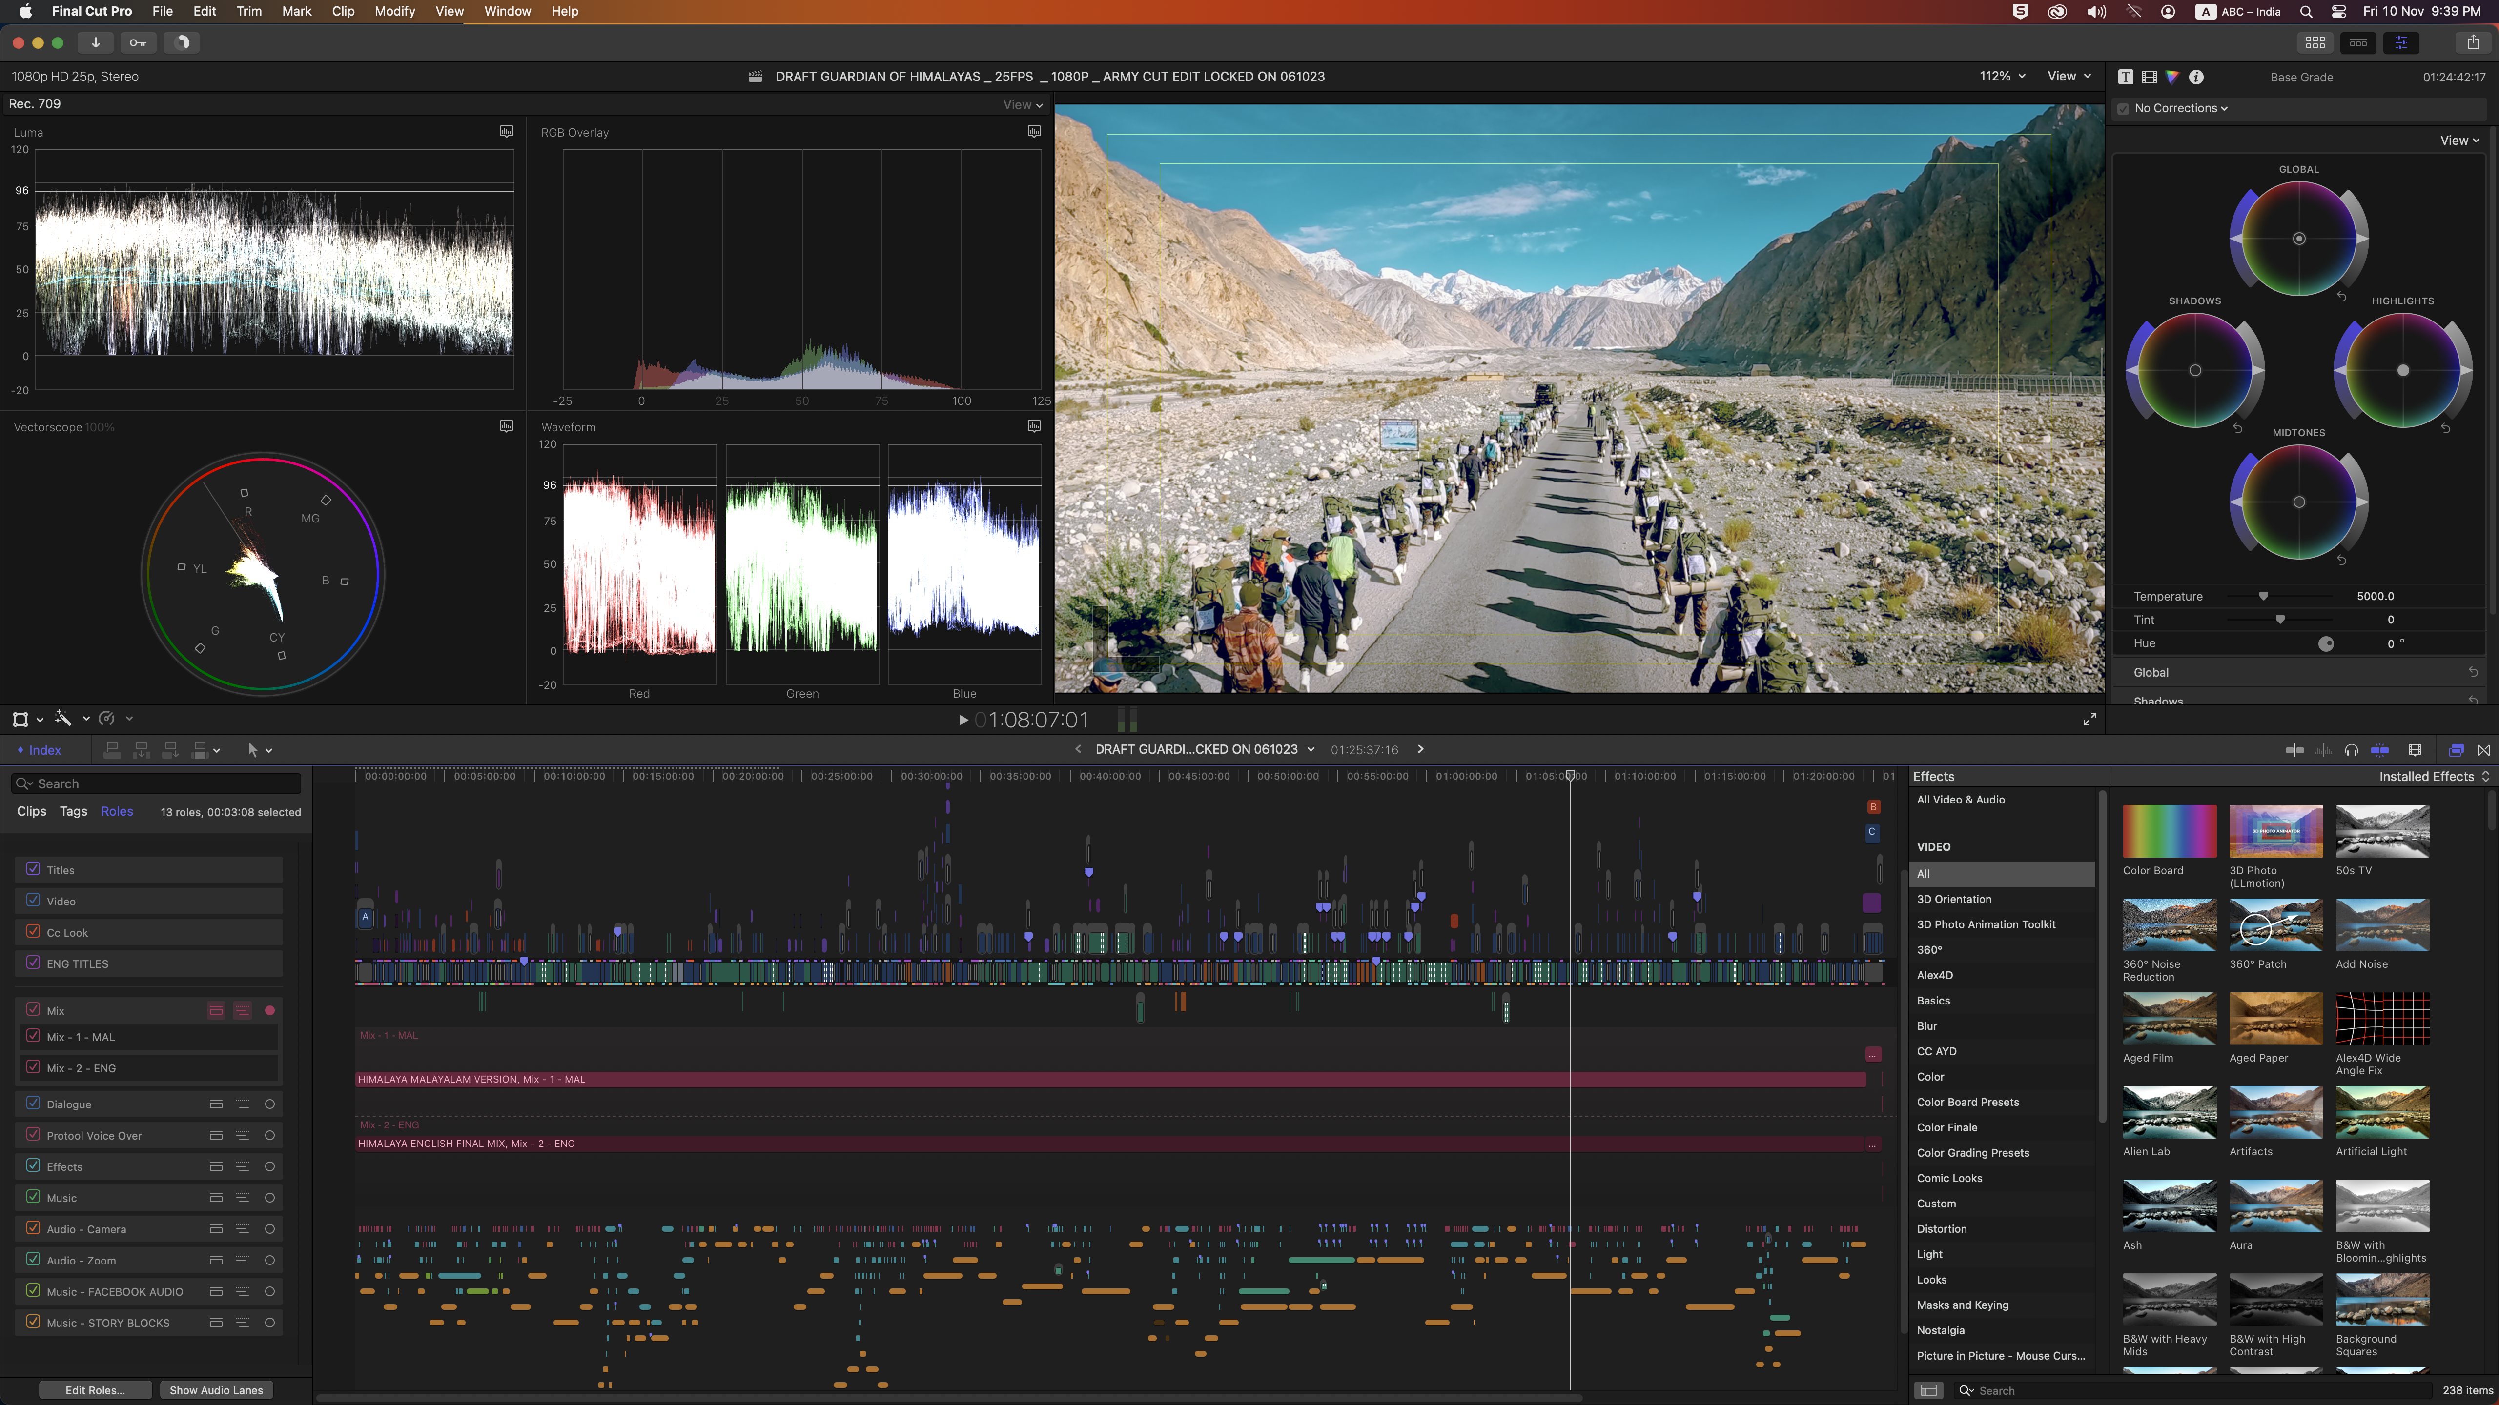Click Luma scope settings icon
This screenshot has width=2499, height=1405.
pos(506,132)
